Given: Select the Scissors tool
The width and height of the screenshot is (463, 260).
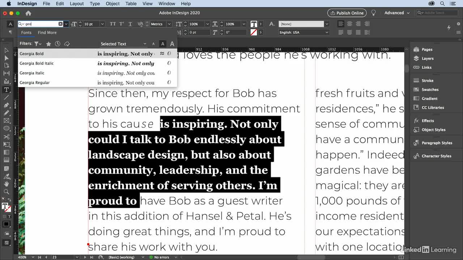Looking at the screenshot, I should 6,137.
